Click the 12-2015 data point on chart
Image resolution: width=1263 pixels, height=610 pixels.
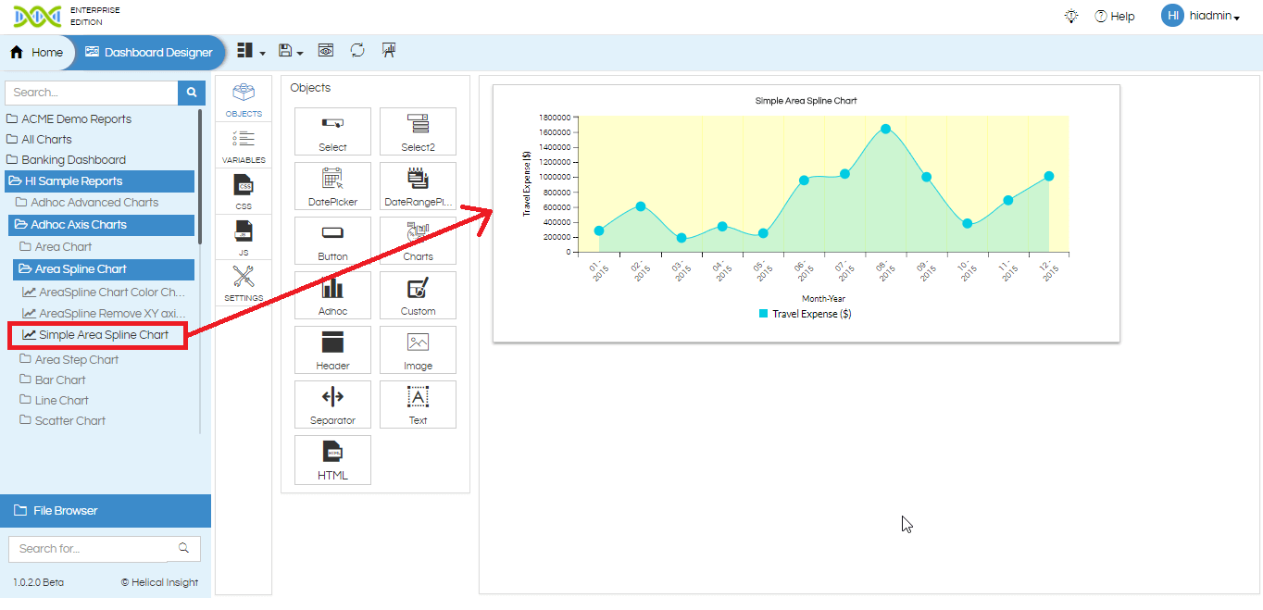1048,176
